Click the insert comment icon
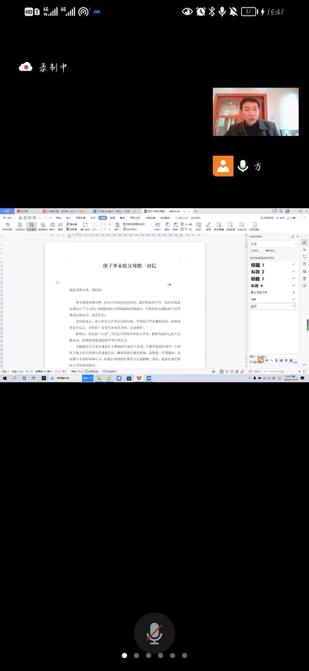This screenshot has height=671, width=309. click(x=85, y=225)
